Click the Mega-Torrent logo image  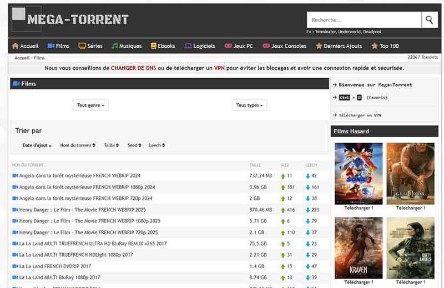coord(70,19)
